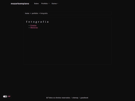Viewport: 135px width, 101px height.
Task: Expand the chevron beside Outros
Action: (x=58, y=3)
